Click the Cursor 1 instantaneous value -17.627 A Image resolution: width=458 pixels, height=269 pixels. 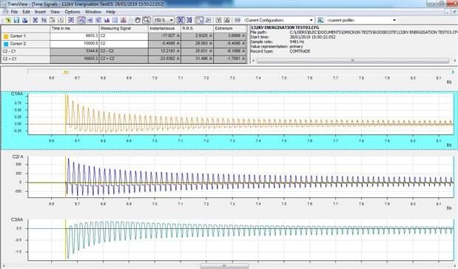click(x=165, y=36)
